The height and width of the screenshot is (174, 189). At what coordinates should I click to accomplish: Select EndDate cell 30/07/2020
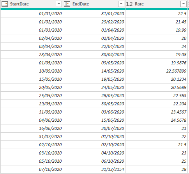(94, 128)
